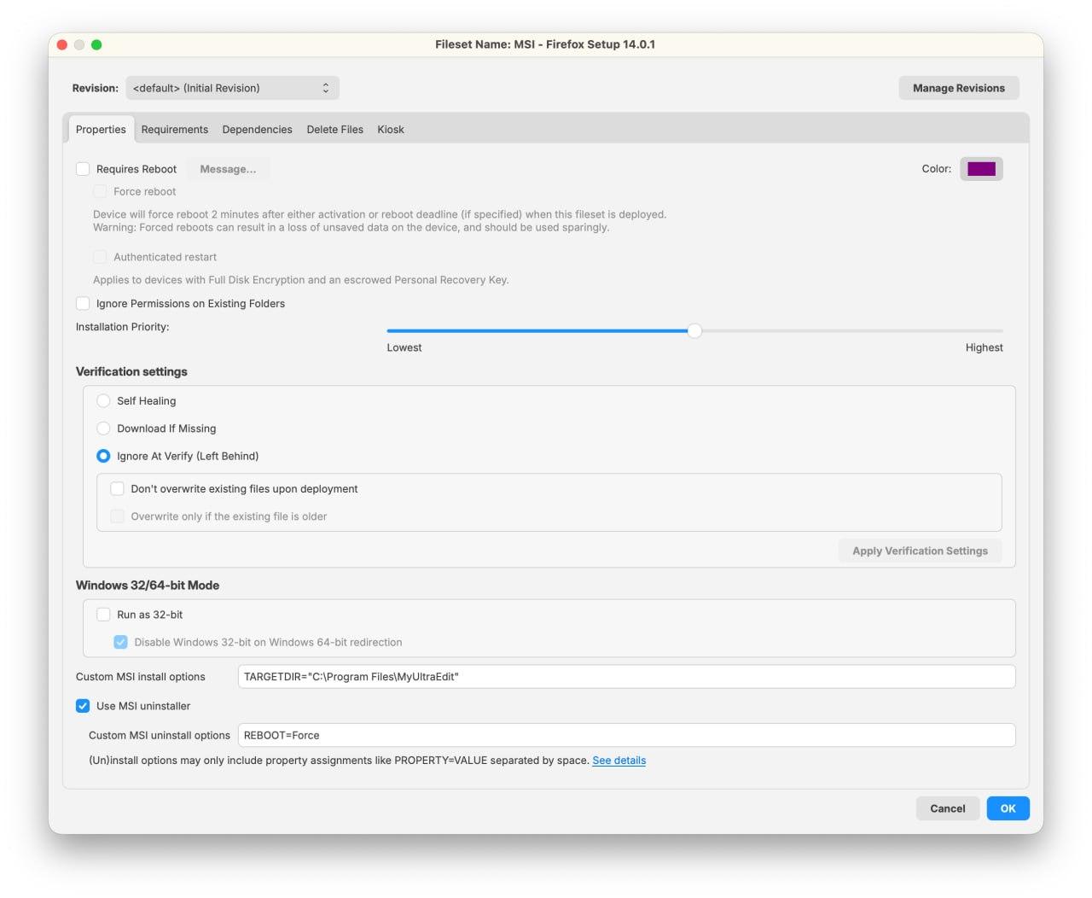
Task: Click the Manage Revisions button
Action: tap(959, 88)
